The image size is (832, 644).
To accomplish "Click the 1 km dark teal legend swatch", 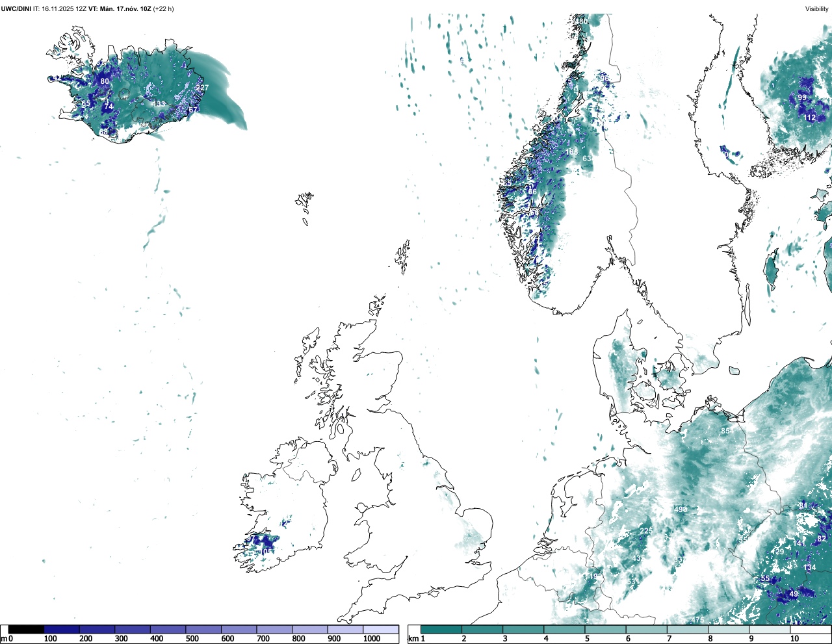I will [x=441, y=629].
